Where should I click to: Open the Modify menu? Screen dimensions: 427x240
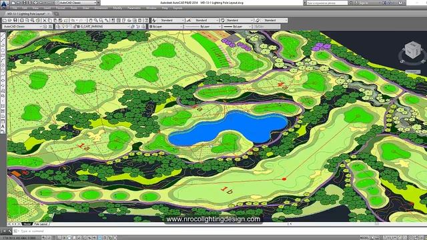[117, 8]
